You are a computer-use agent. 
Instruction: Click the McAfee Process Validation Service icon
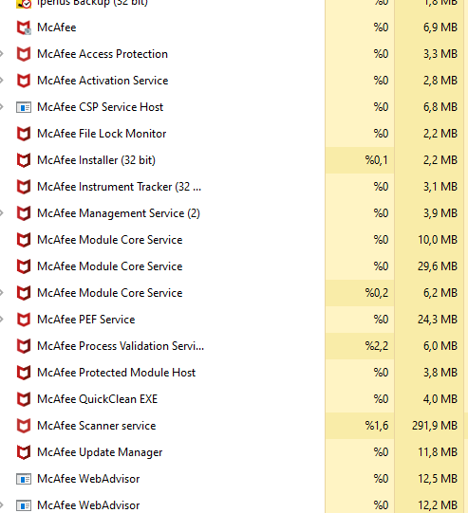coord(24,346)
